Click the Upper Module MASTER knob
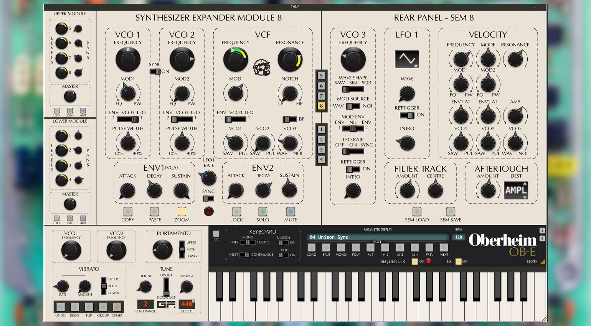The width and height of the screenshot is (591, 326). point(70,96)
